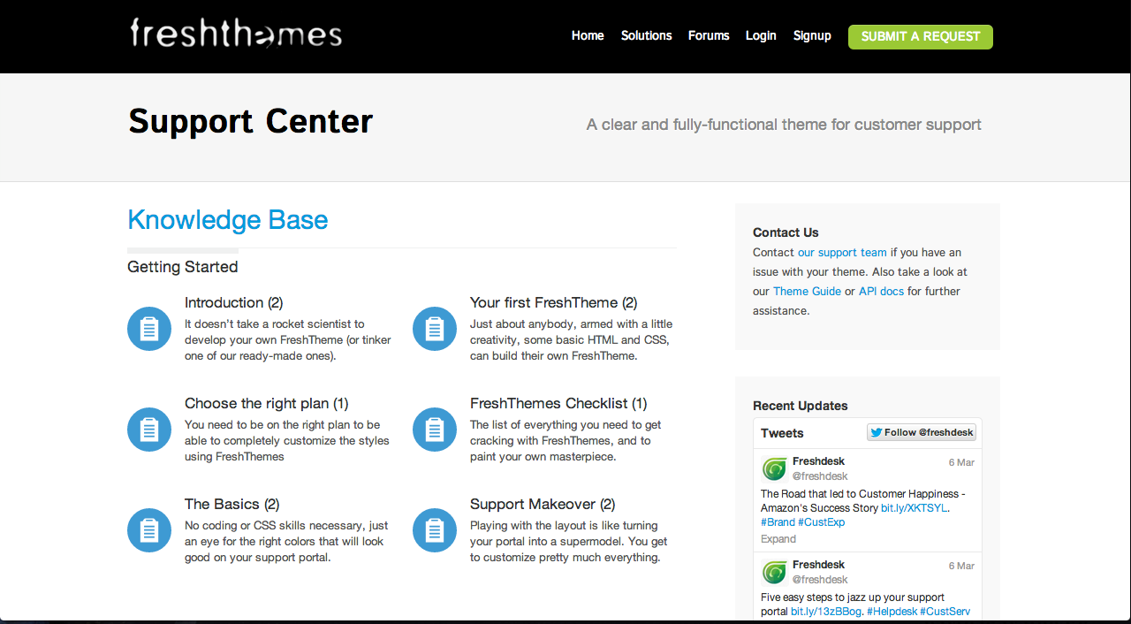Open The Basics (2) link
The image size is (1131, 624).
[232, 504]
